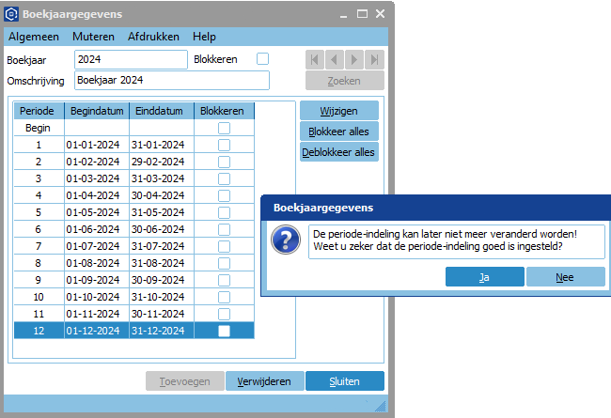The image size is (611, 418).
Task: Open the Afdrukken menu
Action: tap(153, 37)
